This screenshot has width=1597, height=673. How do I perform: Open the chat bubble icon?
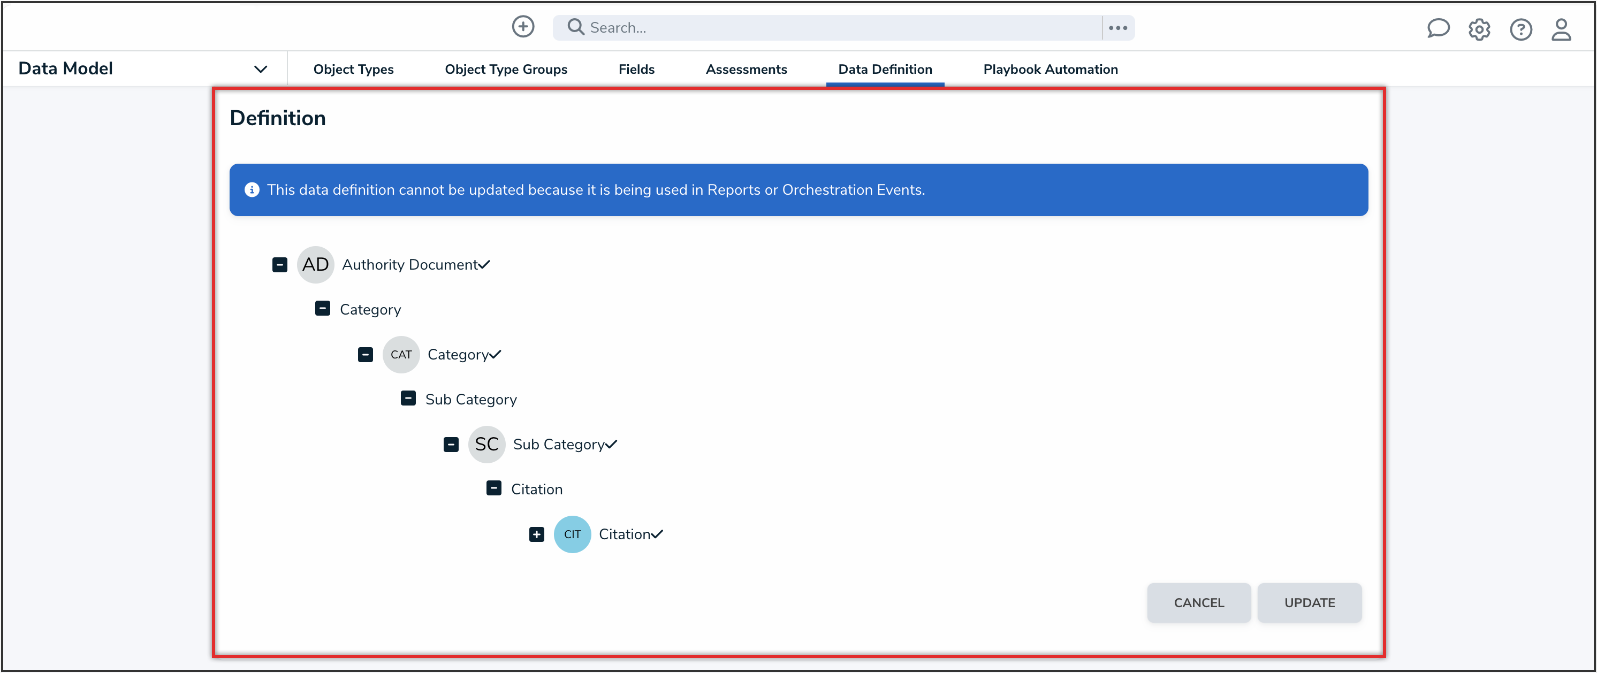(1437, 28)
